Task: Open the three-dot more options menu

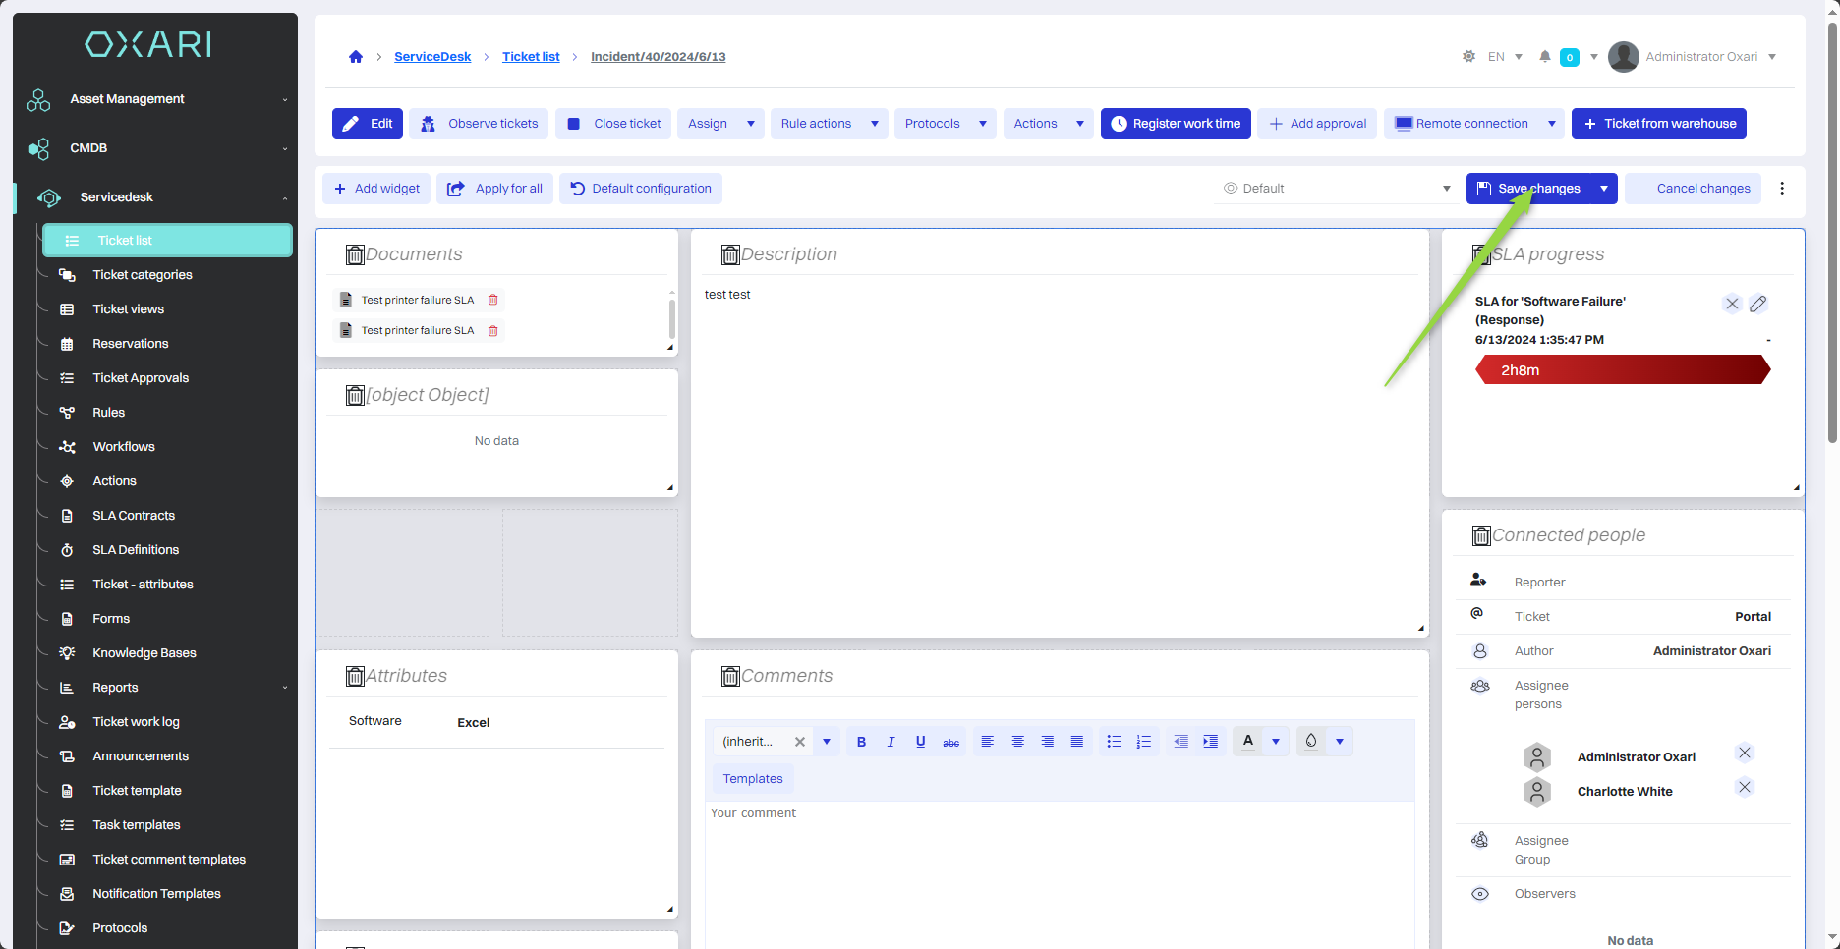Action: tap(1782, 189)
